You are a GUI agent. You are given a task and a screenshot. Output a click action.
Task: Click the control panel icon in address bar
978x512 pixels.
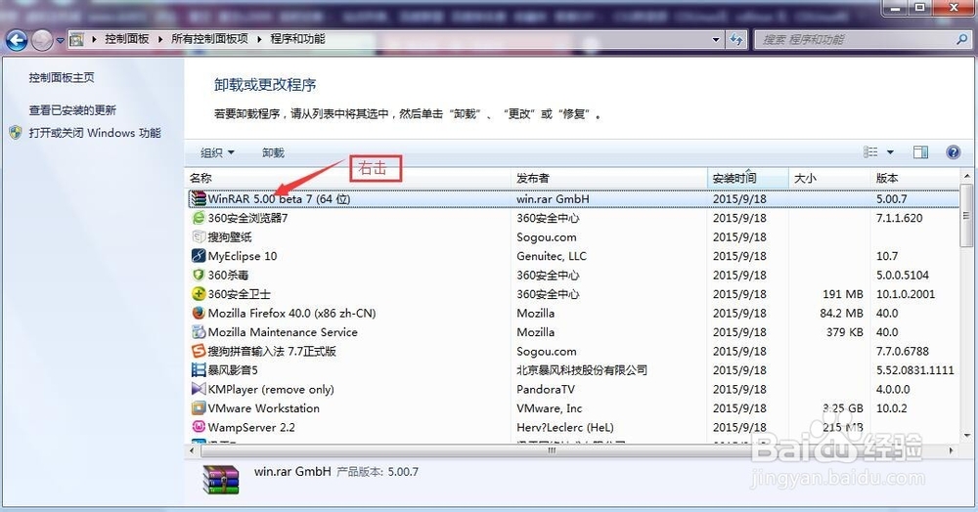click(76, 39)
